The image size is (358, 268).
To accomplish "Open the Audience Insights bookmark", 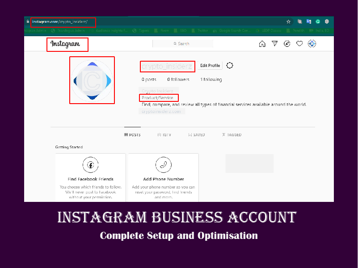I will [x=109, y=30].
